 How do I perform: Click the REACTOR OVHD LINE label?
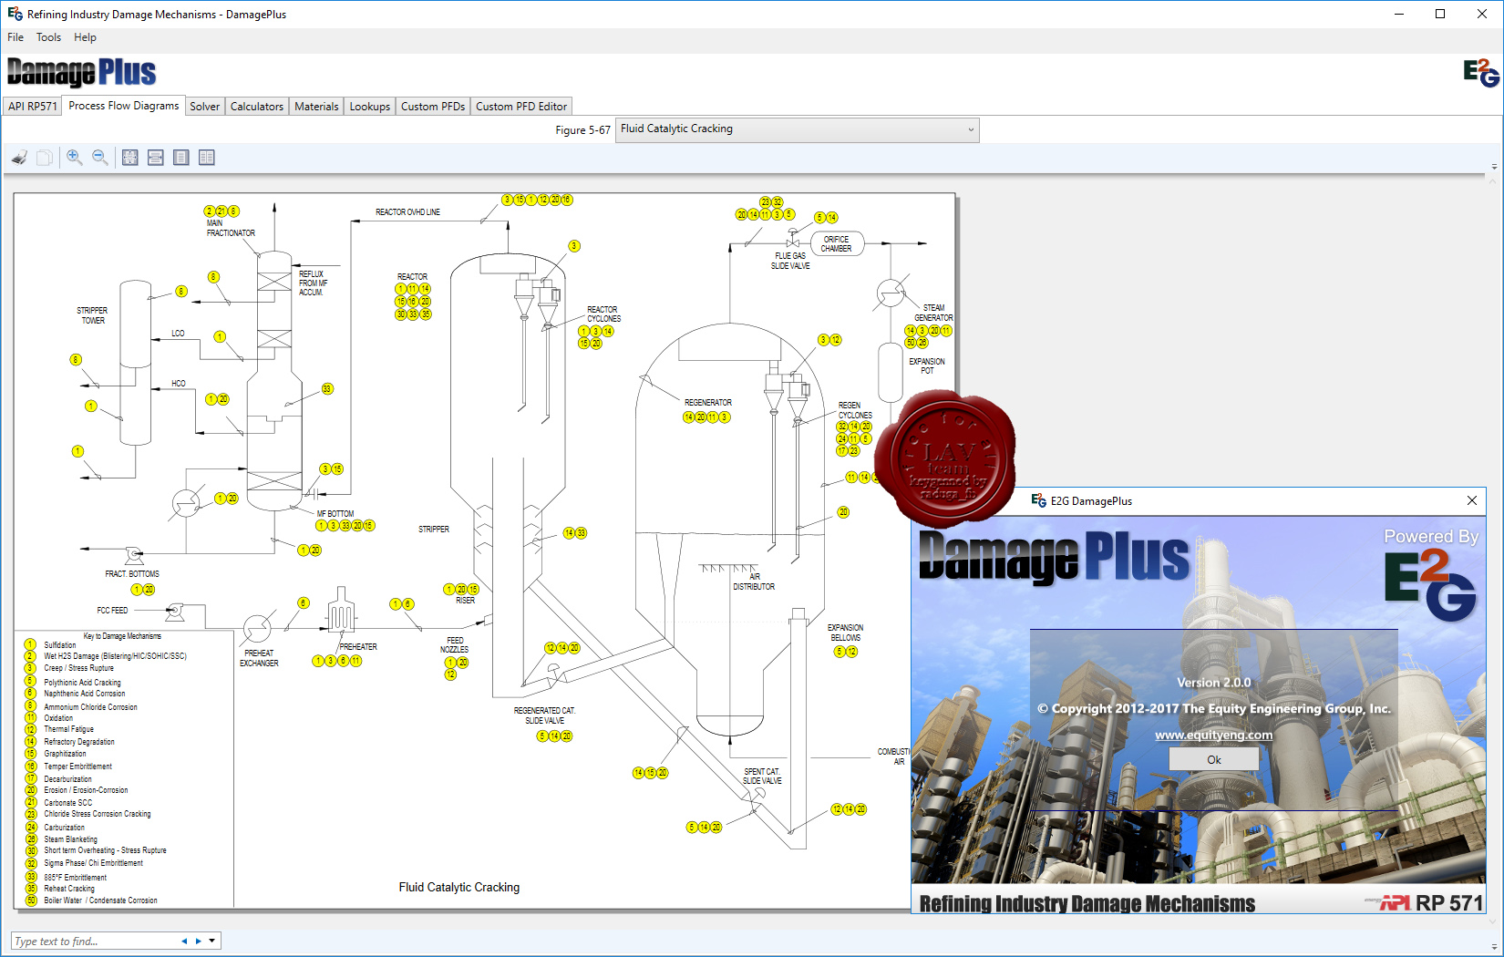point(407,212)
